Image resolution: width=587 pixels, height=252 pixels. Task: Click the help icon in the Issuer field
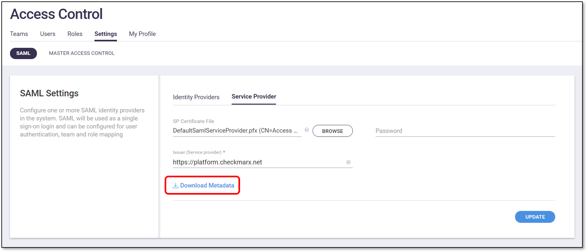tap(348, 162)
